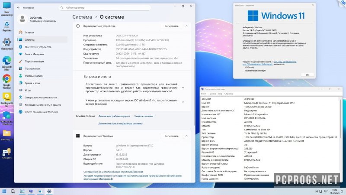Click the Settings page vertical scrollbar

coord(194,93)
